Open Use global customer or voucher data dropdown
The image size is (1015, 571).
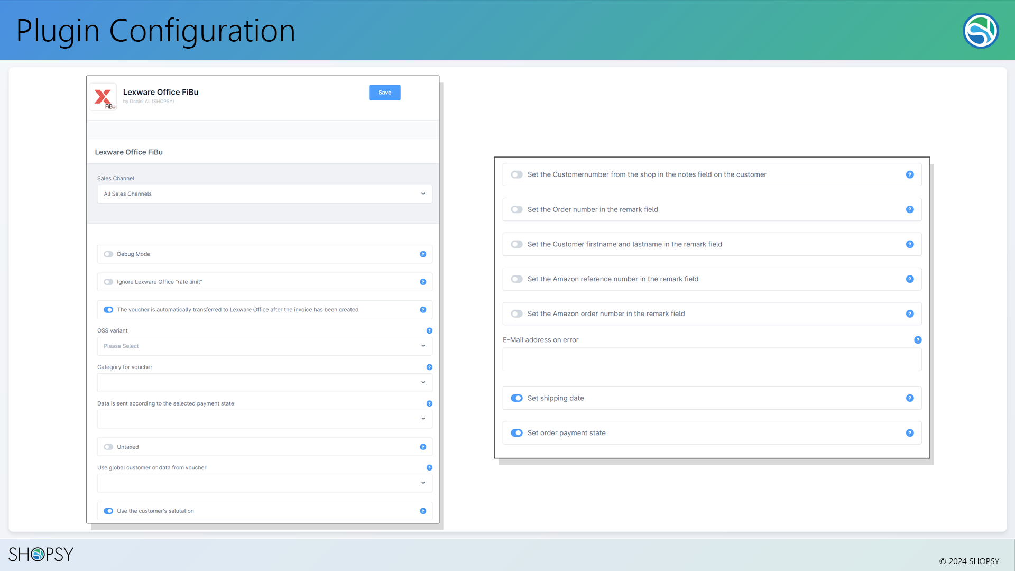click(x=264, y=483)
